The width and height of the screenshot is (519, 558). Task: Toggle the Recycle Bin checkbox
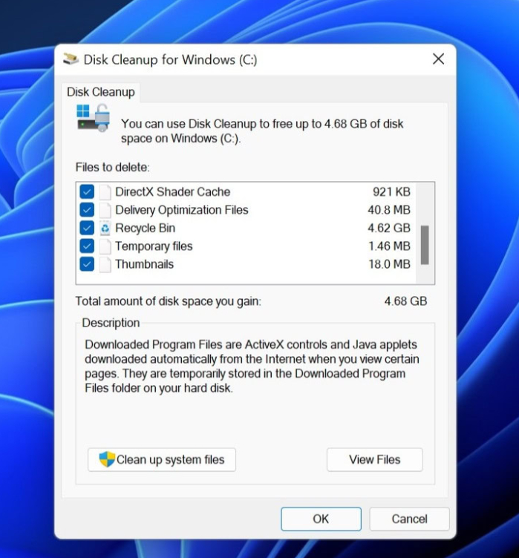87,228
